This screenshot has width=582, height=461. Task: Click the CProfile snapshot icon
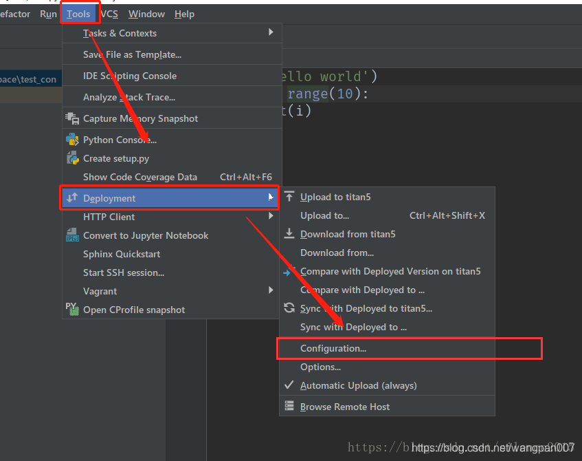click(72, 310)
